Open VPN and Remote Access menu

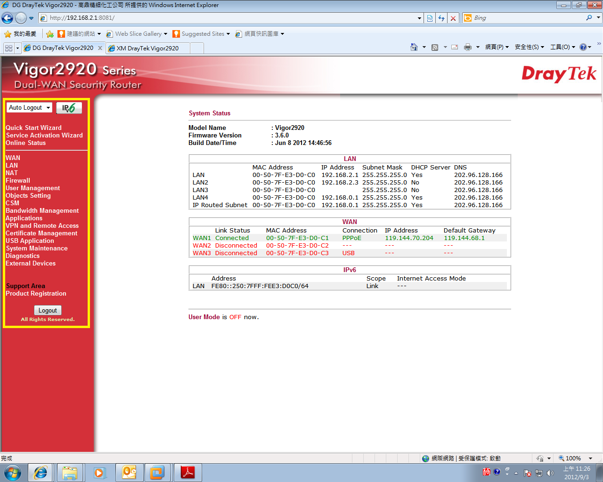[x=42, y=225]
